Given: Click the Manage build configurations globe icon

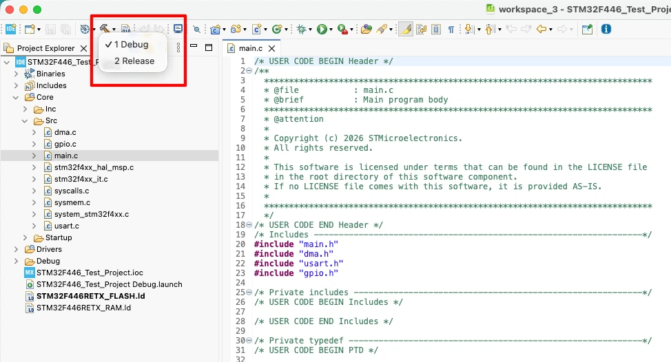Looking at the screenshot, I should [x=85, y=29].
